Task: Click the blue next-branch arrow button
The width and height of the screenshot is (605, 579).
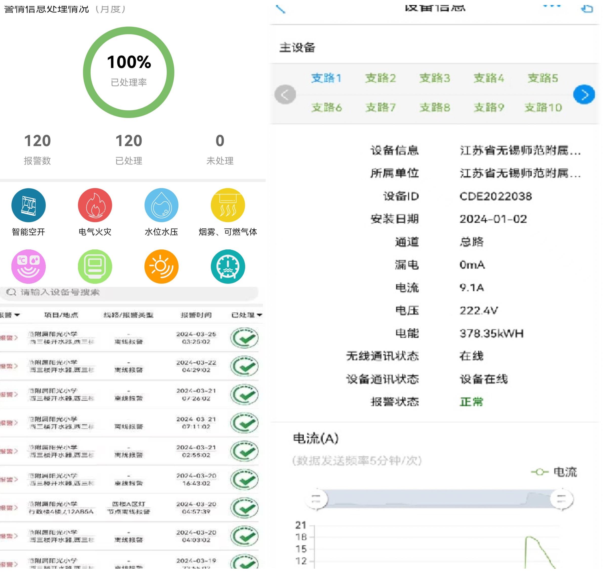Action: point(584,94)
